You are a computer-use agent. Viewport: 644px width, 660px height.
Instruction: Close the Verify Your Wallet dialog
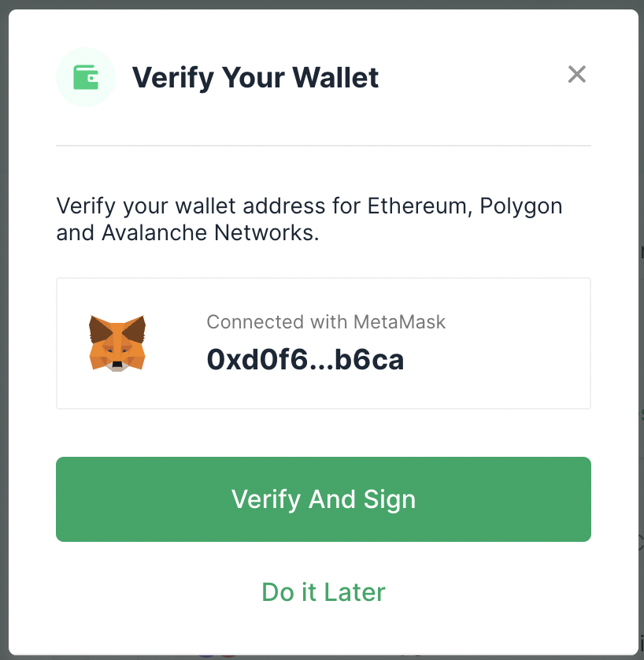pyautogui.click(x=577, y=75)
